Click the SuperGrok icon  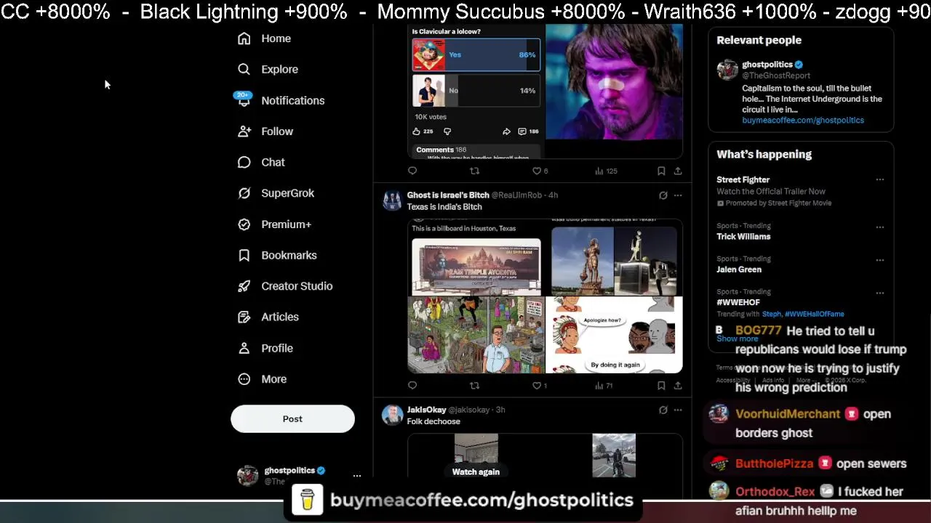point(244,193)
